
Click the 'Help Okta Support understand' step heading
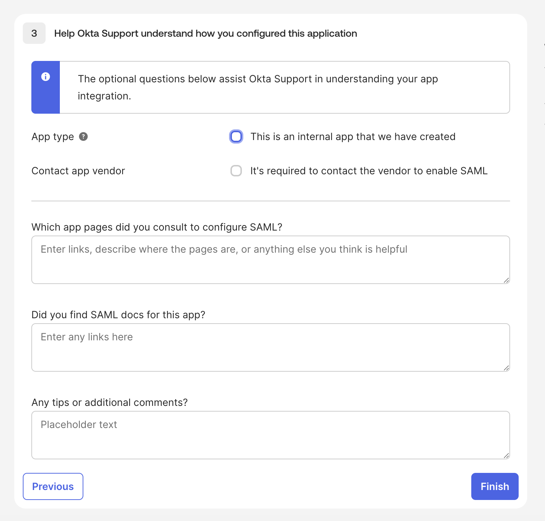point(206,33)
